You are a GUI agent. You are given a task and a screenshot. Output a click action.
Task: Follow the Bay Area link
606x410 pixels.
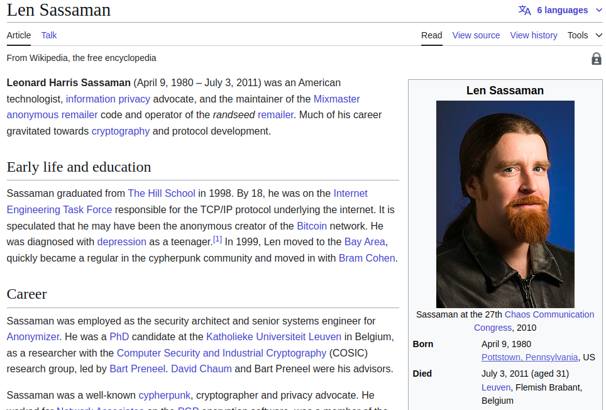tap(365, 241)
